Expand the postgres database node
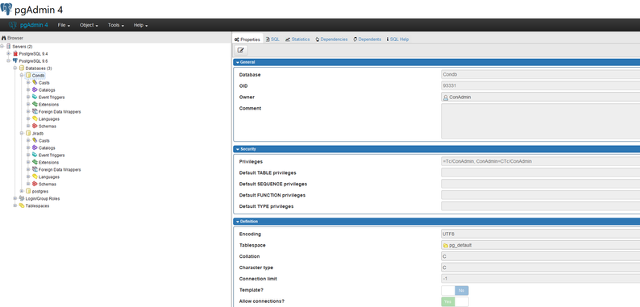 click(x=22, y=191)
